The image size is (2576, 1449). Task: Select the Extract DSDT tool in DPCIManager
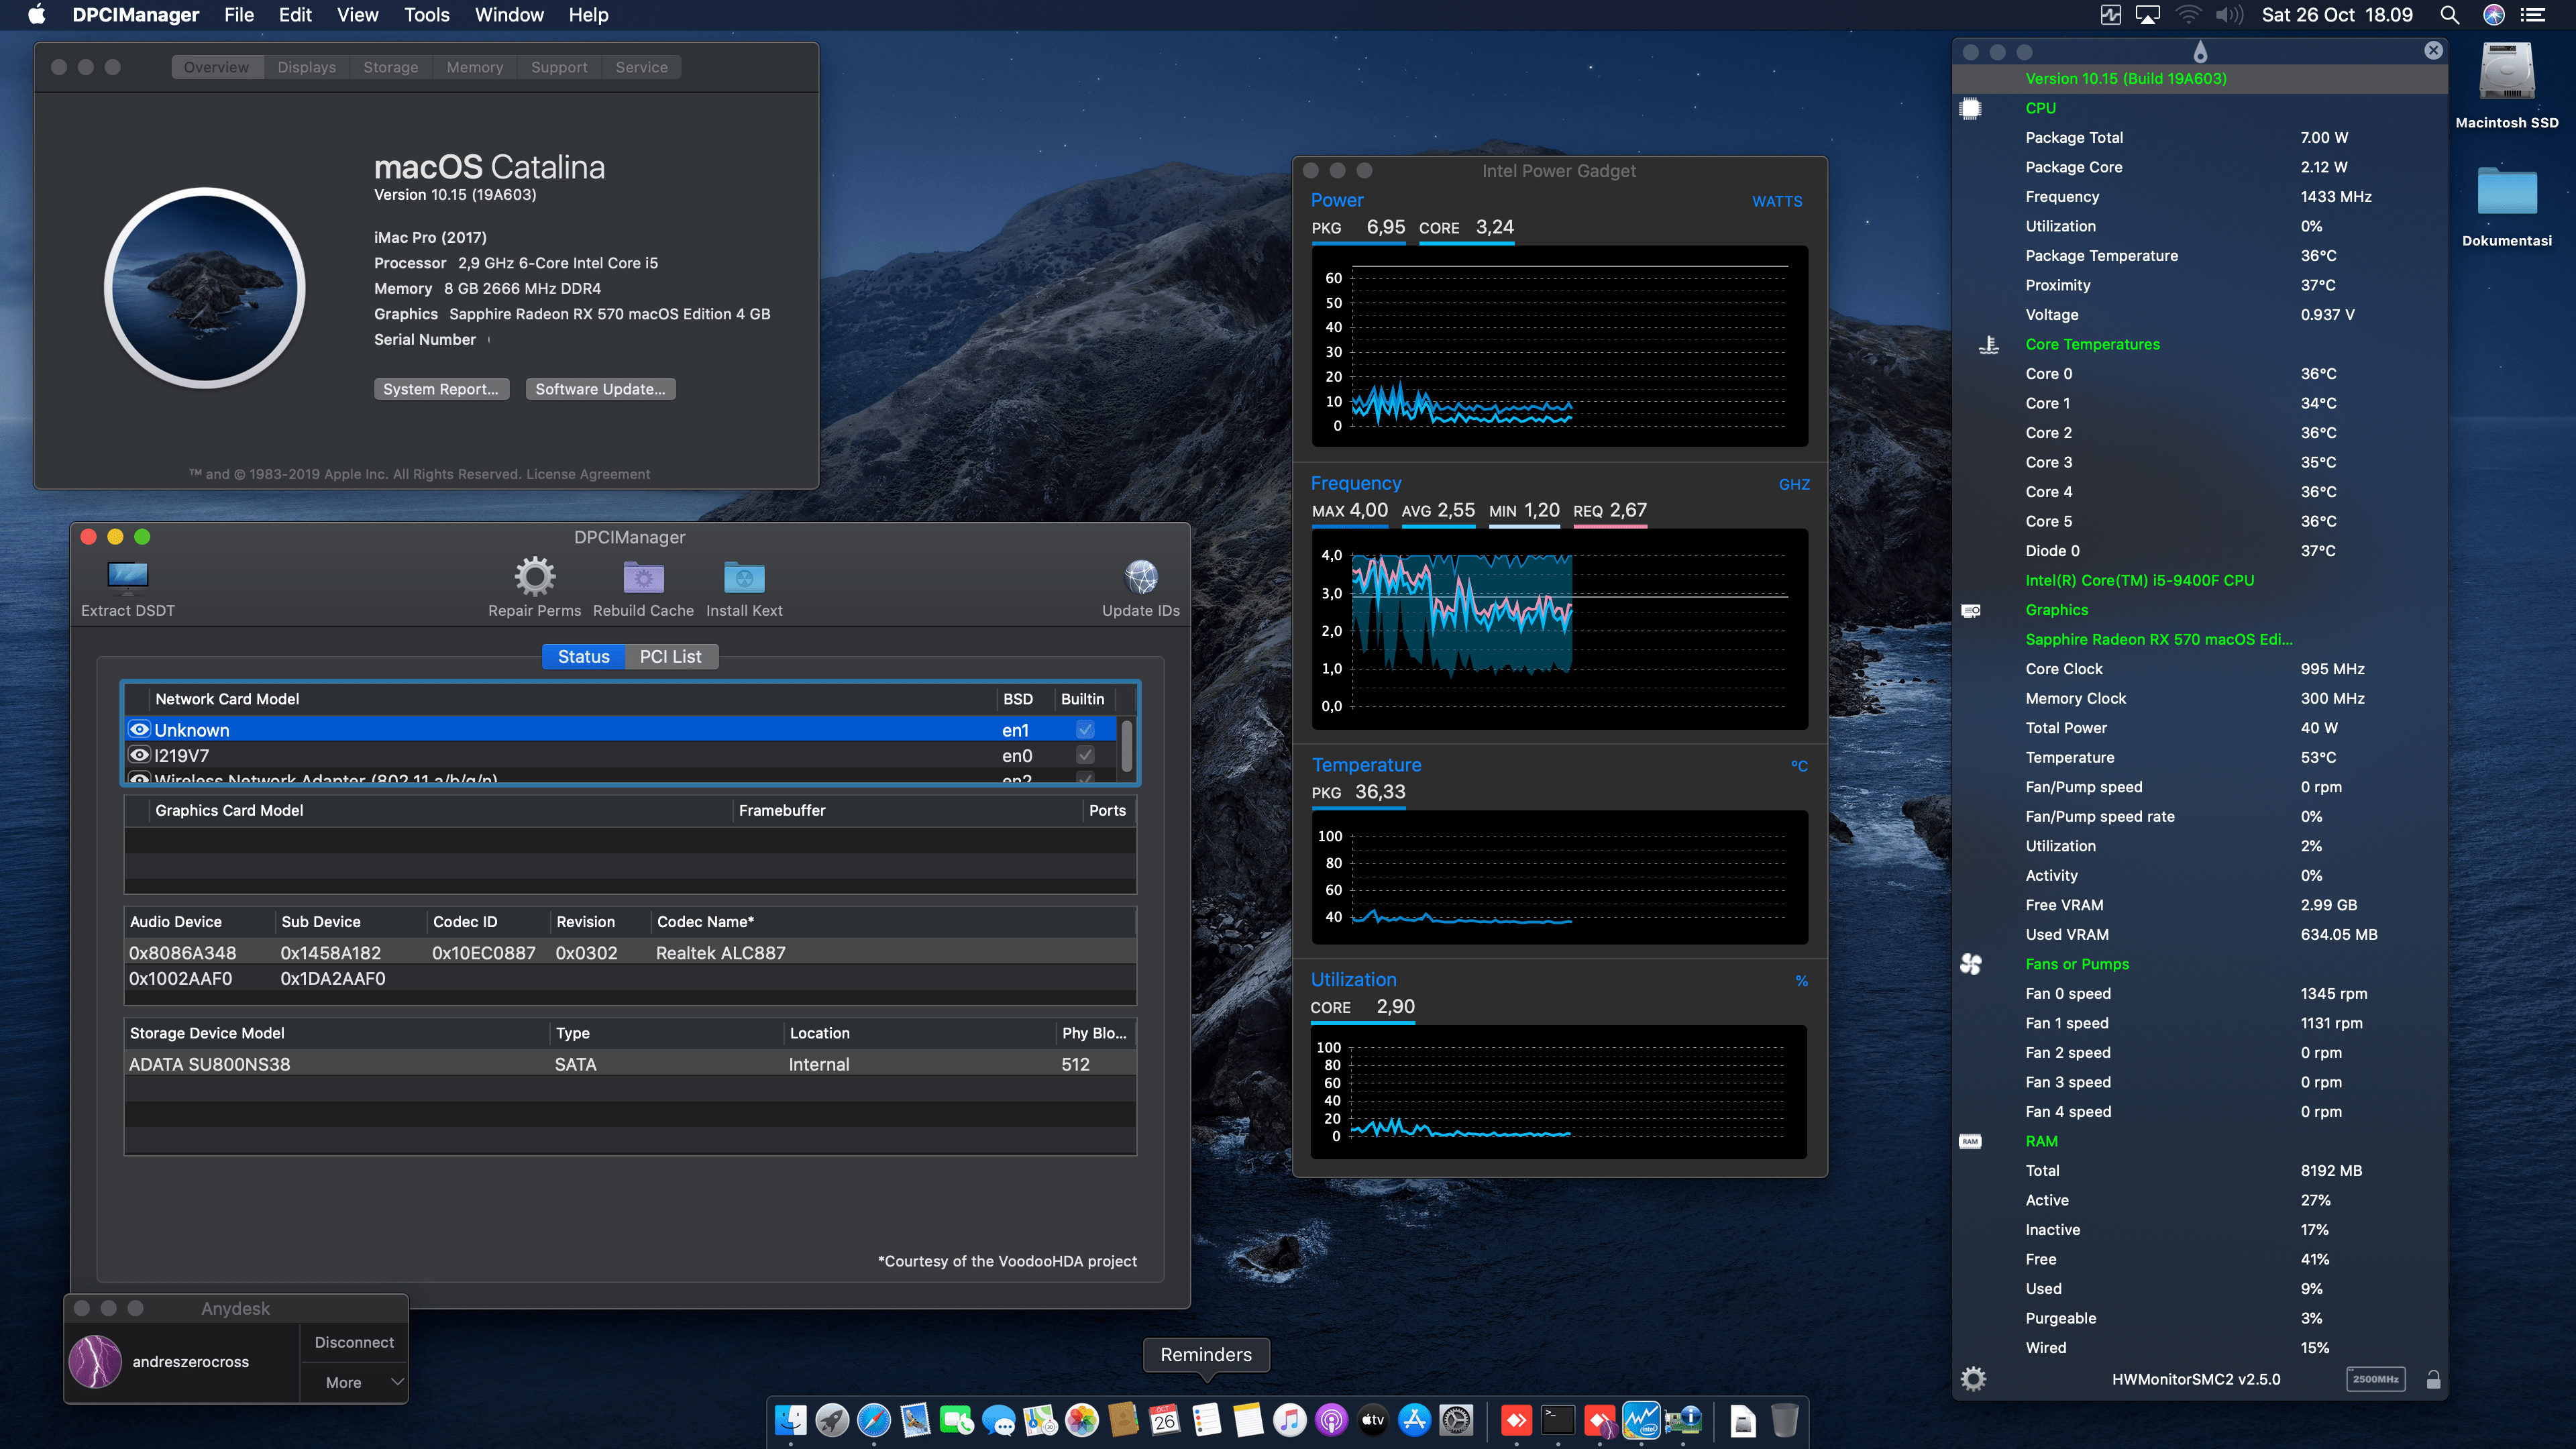127,577
